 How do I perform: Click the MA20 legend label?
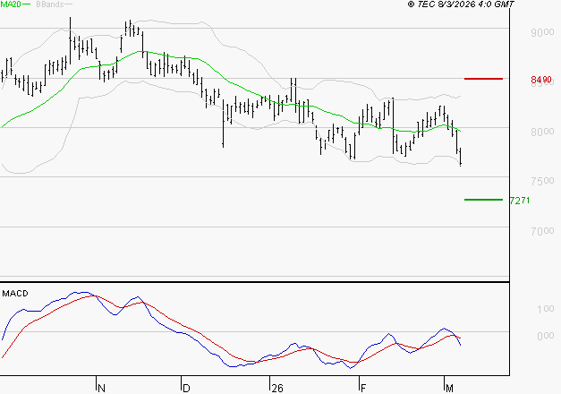tap(11, 4)
